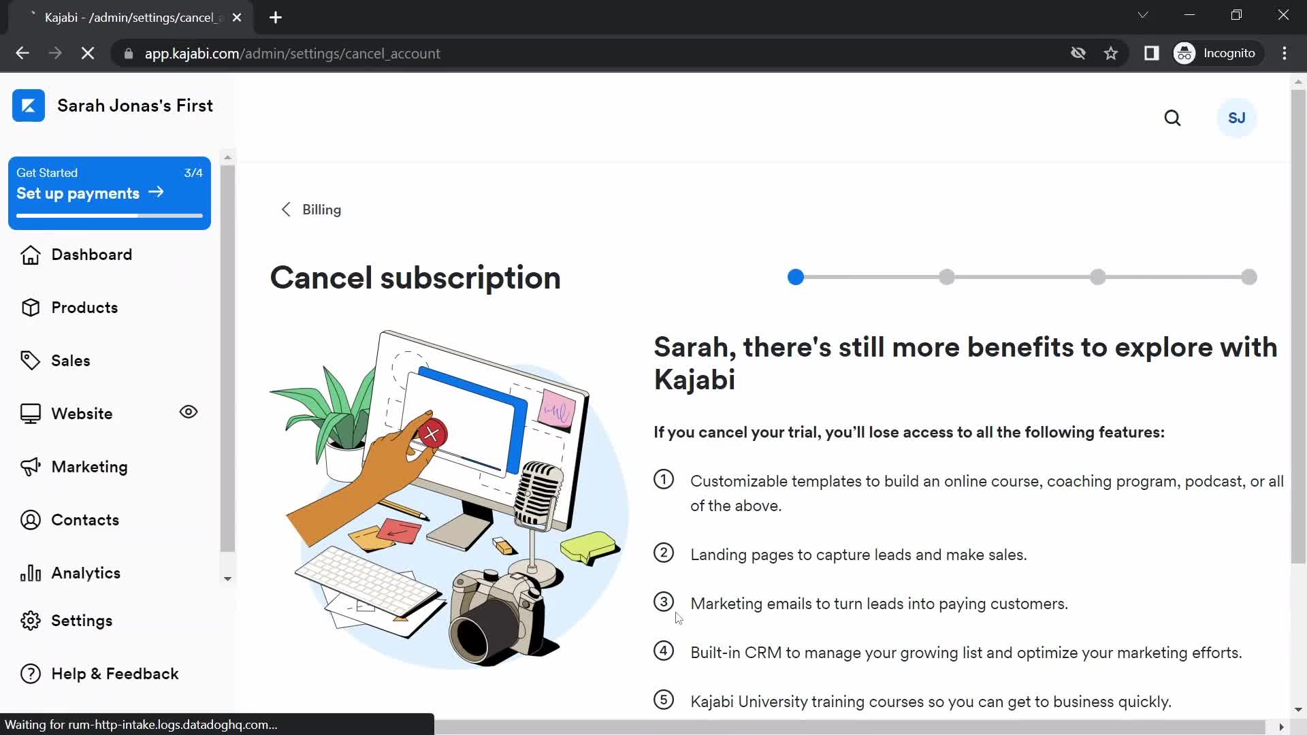Toggle the Website visibility eye icon
1307x735 pixels.
click(x=189, y=412)
